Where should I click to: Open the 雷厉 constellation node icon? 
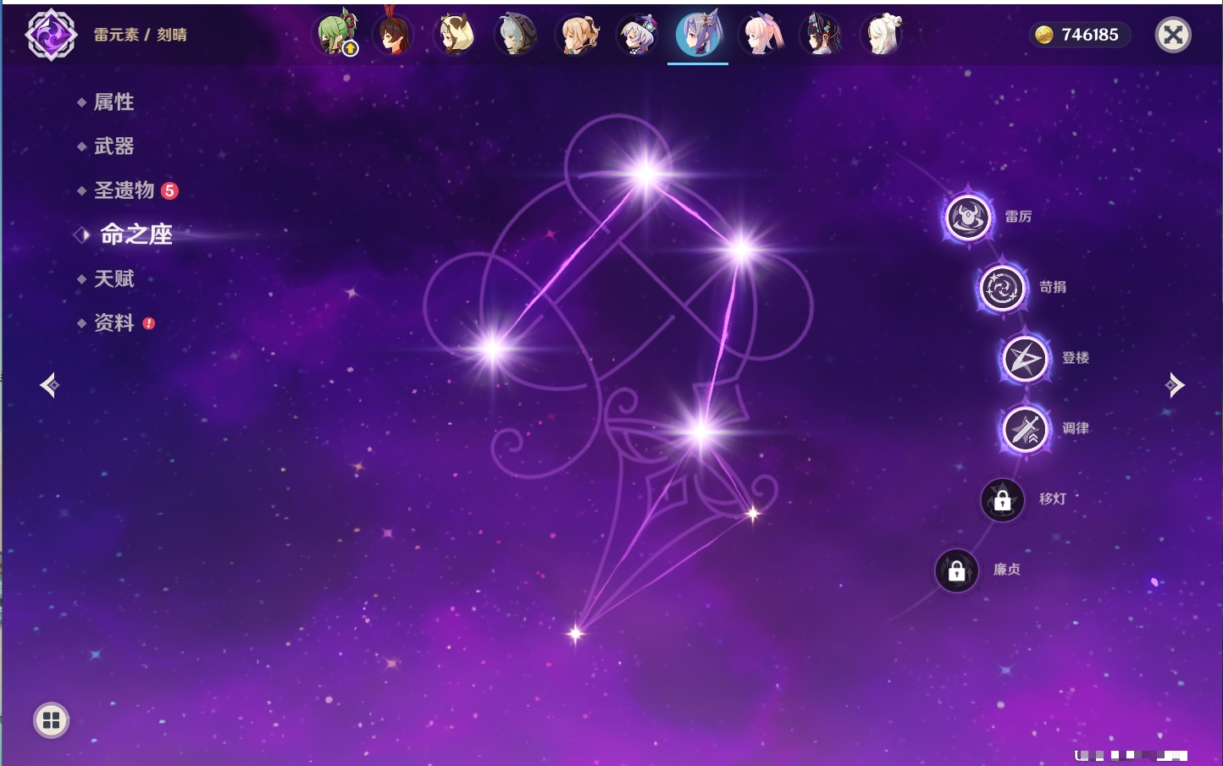pyautogui.click(x=968, y=218)
